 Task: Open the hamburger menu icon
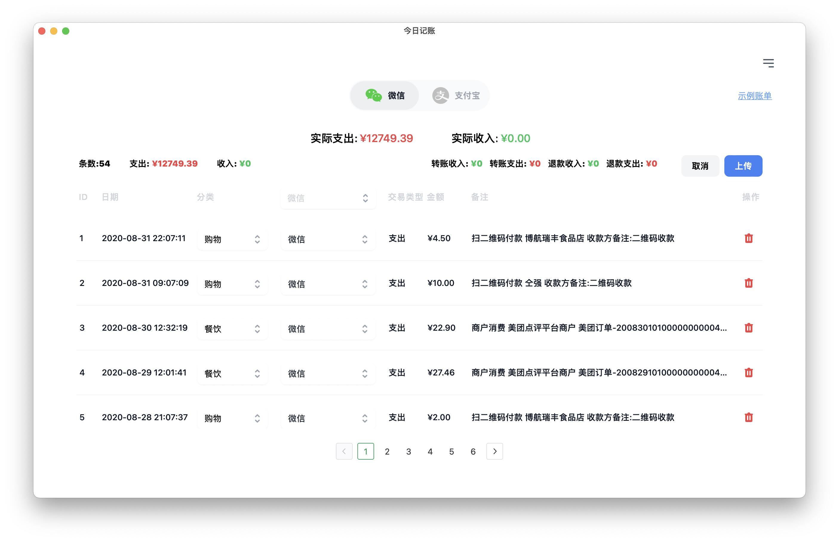768,63
